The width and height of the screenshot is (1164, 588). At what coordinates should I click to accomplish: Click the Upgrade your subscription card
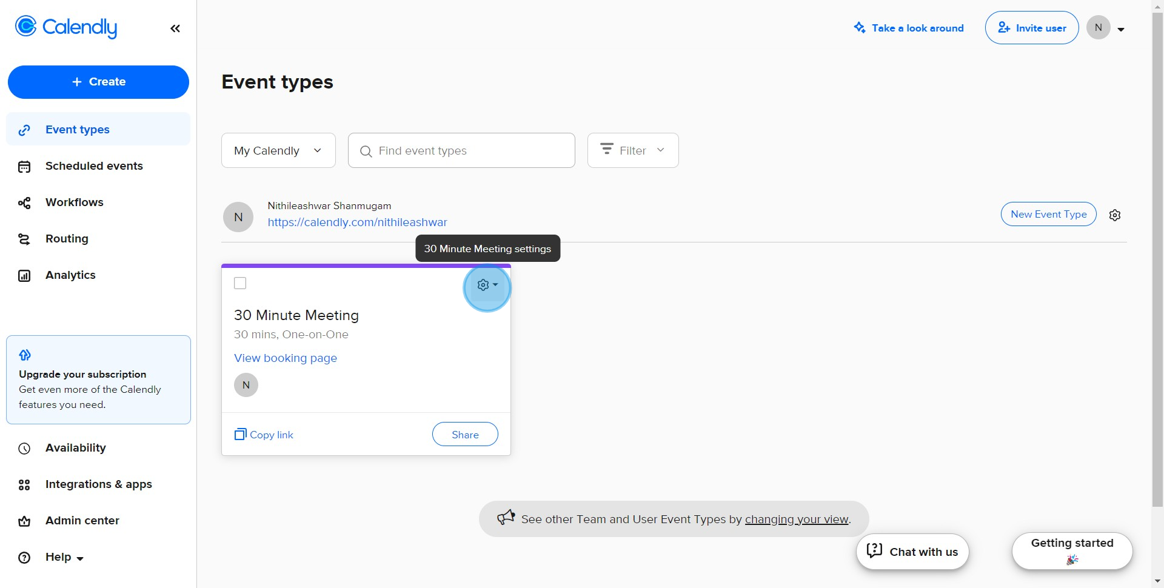[98, 379]
